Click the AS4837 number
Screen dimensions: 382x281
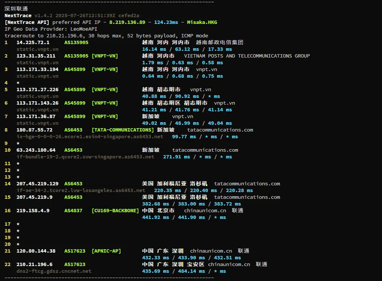click(x=73, y=211)
